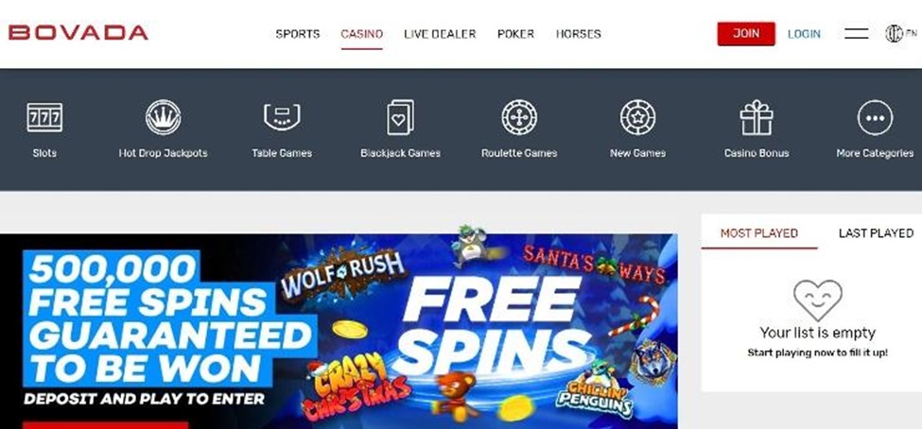This screenshot has height=429, width=922.
Task: Open Live Dealer navigation item
Action: tap(440, 34)
